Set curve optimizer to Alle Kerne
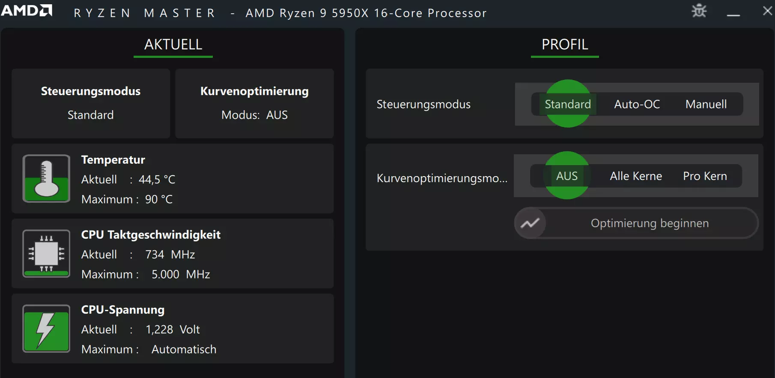The width and height of the screenshot is (775, 378). [636, 176]
